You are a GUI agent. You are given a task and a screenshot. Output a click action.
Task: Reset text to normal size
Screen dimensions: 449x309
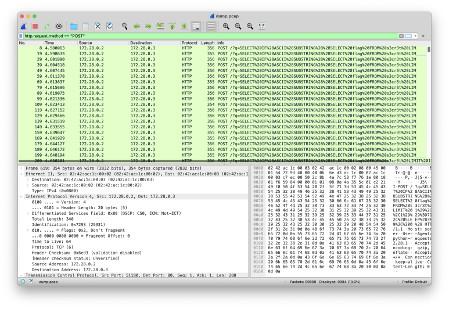[250, 26]
